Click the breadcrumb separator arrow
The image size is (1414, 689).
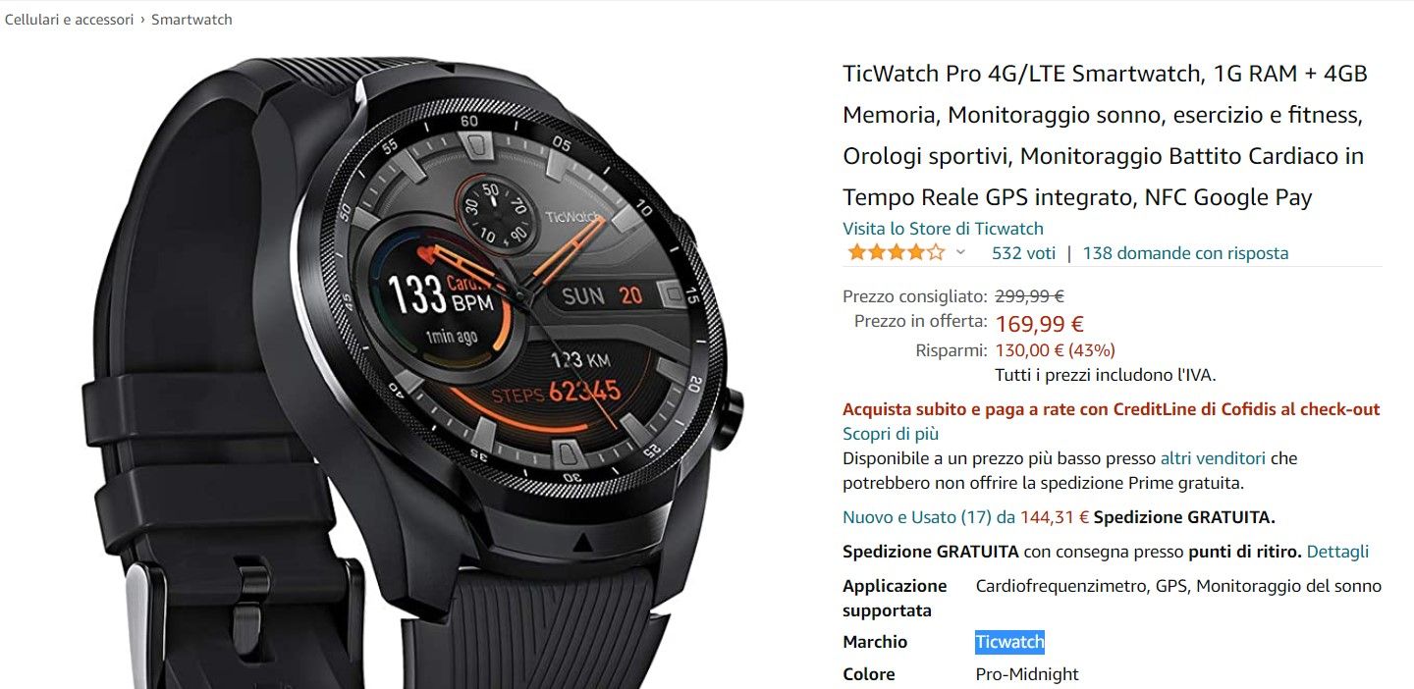(142, 20)
